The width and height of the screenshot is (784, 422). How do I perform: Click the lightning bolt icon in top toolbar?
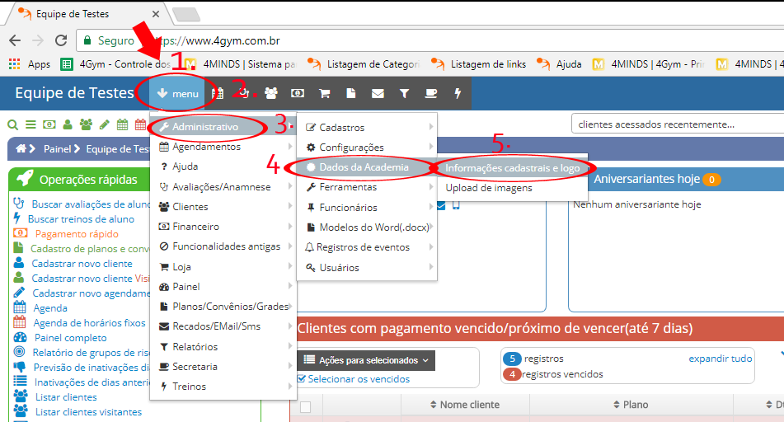pos(458,93)
